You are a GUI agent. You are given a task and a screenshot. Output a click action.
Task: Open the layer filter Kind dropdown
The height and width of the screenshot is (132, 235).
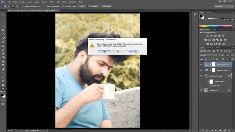pos(205,51)
